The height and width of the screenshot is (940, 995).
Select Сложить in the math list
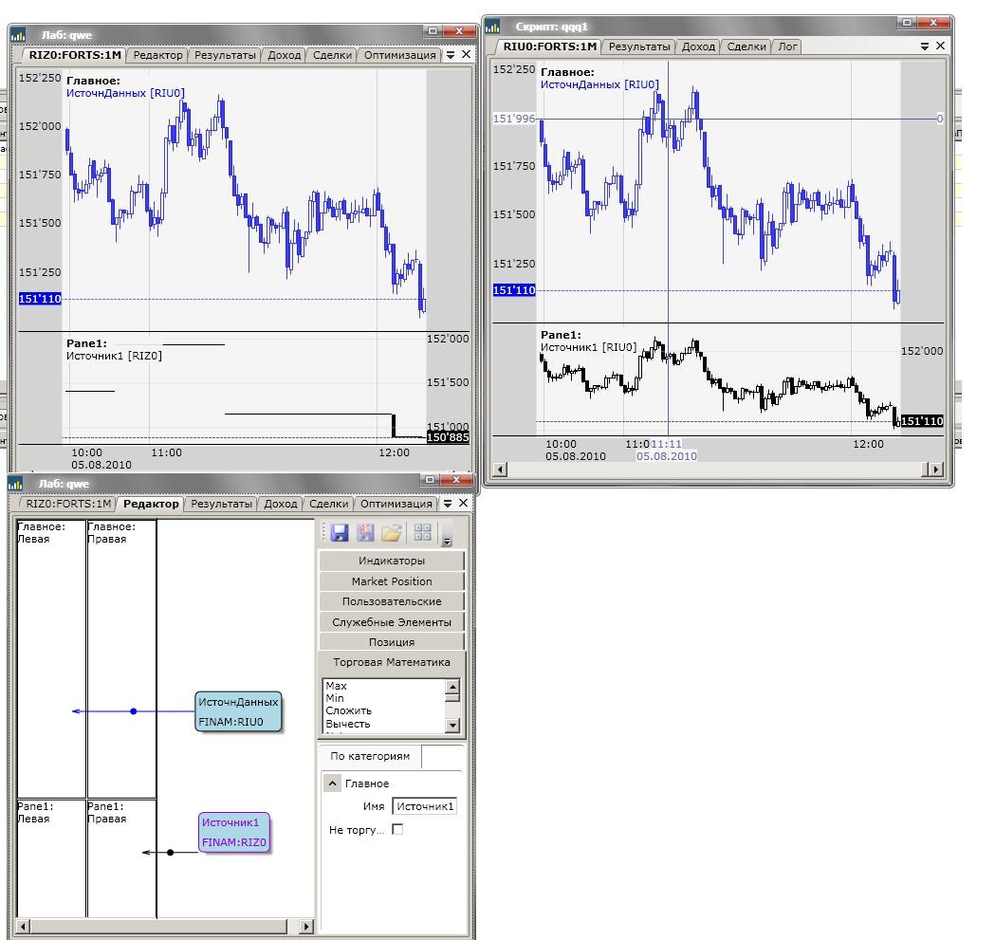(348, 710)
